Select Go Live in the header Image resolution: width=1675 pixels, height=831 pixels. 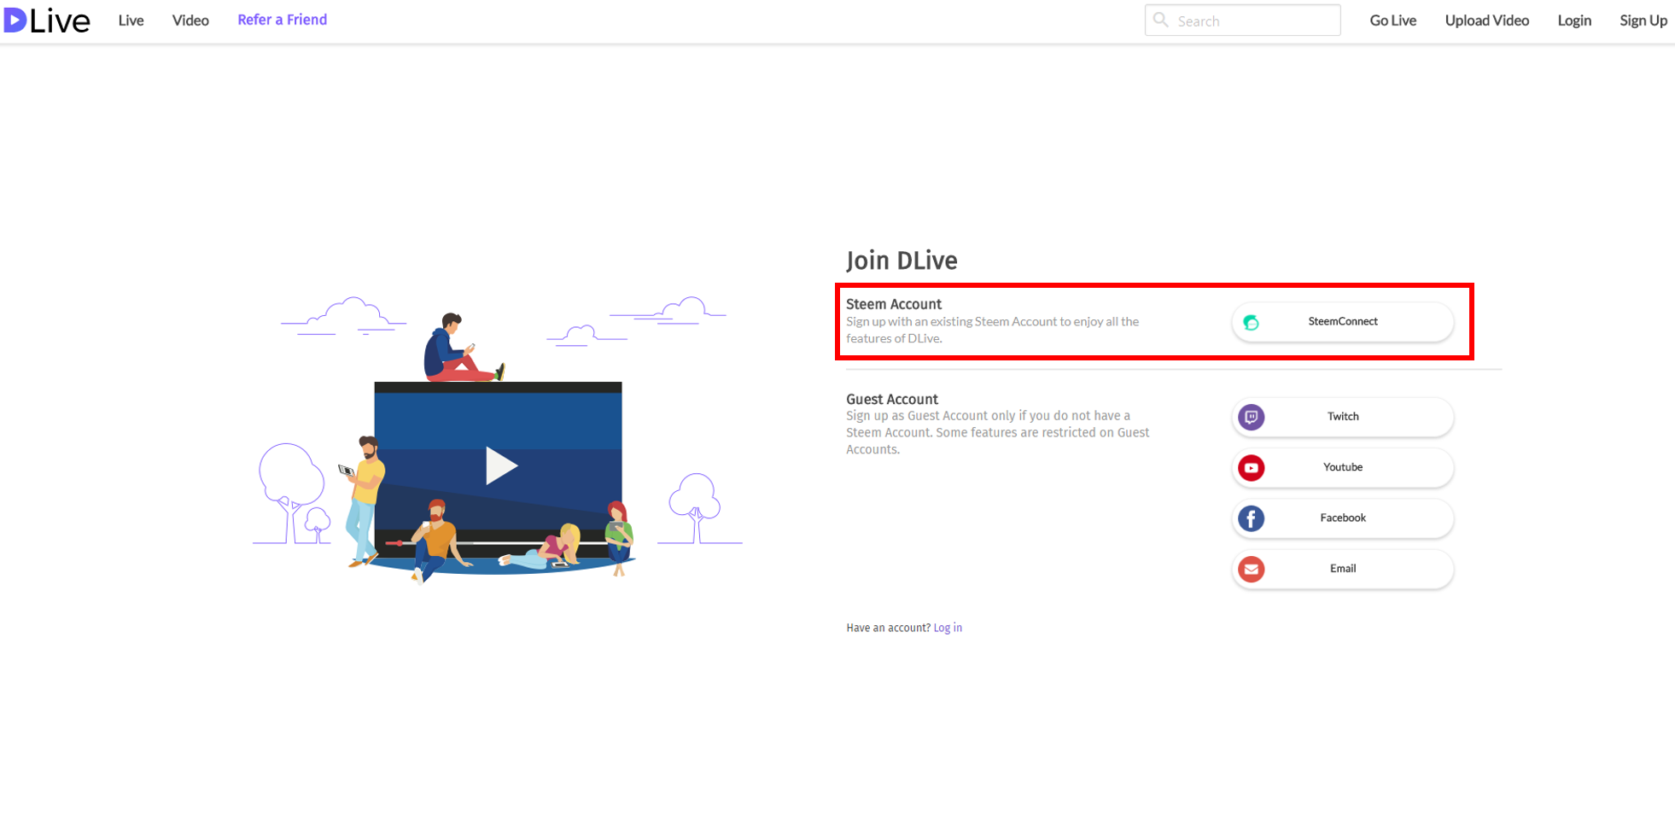[x=1392, y=20]
